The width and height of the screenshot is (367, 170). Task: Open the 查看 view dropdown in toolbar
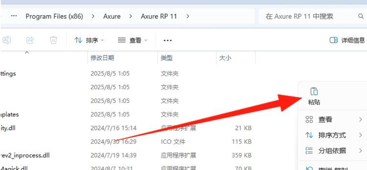(133, 40)
